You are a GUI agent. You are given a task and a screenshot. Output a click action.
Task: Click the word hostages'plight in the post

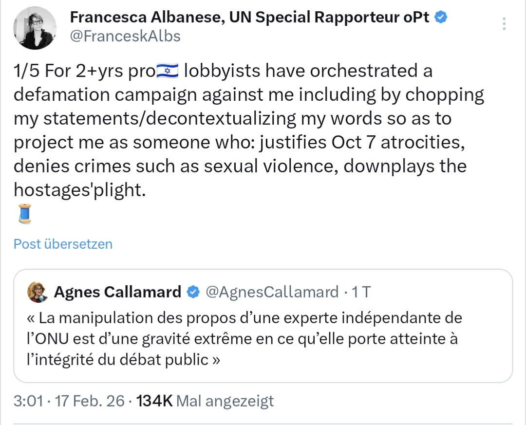point(79,190)
